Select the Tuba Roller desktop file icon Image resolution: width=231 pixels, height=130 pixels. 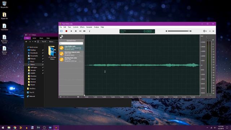pyautogui.click(x=4, y=27)
